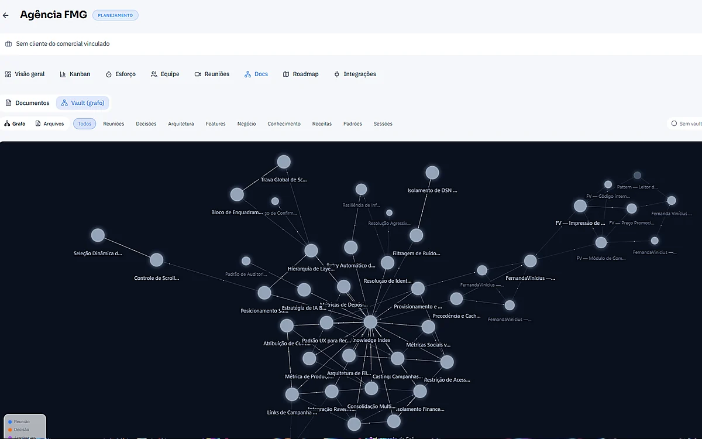This screenshot has width=702, height=439.
Task: Open the Reuniões project tab with camera icon
Action: [212, 74]
